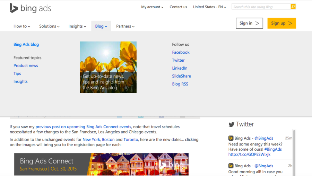Click the search magnifier icon
The image size is (312, 176).
click(x=293, y=7)
